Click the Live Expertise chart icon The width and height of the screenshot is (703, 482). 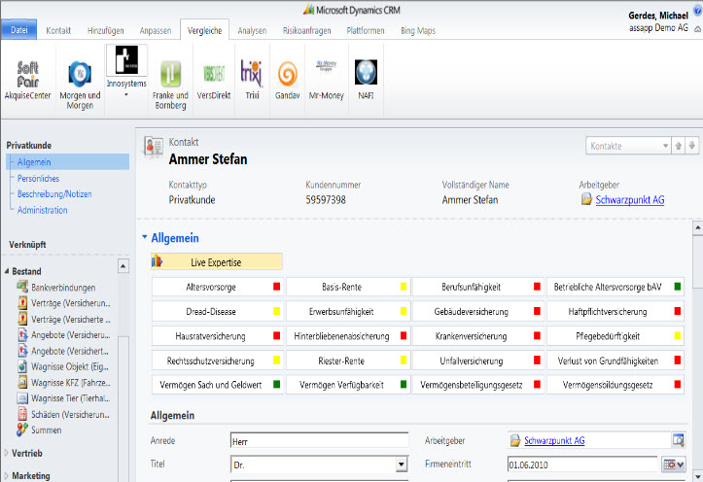point(157,261)
